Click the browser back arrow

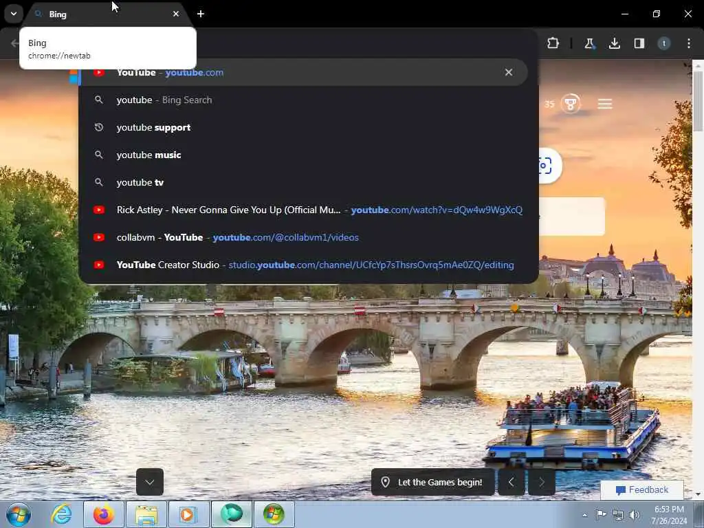pyautogui.click(x=15, y=43)
